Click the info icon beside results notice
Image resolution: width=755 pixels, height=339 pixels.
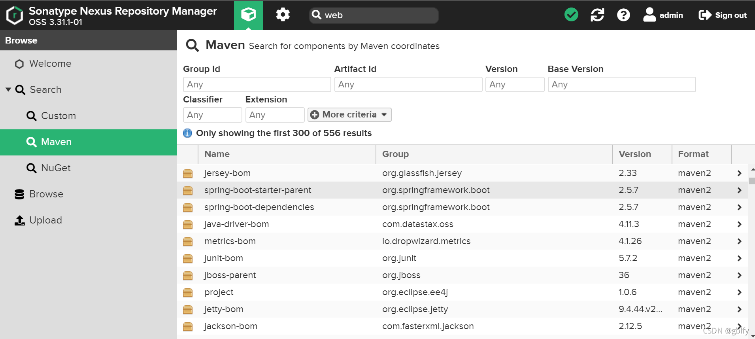coord(187,133)
